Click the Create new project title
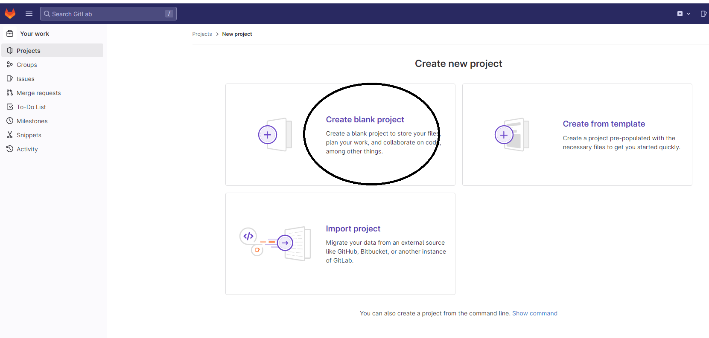Viewport: 709px width, 338px height. (x=458, y=64)
